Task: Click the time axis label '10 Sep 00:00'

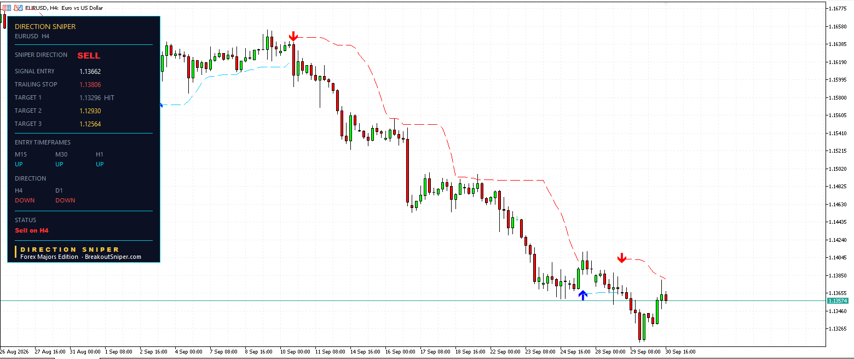Action: pyautogui.click(x=295, y=351)
